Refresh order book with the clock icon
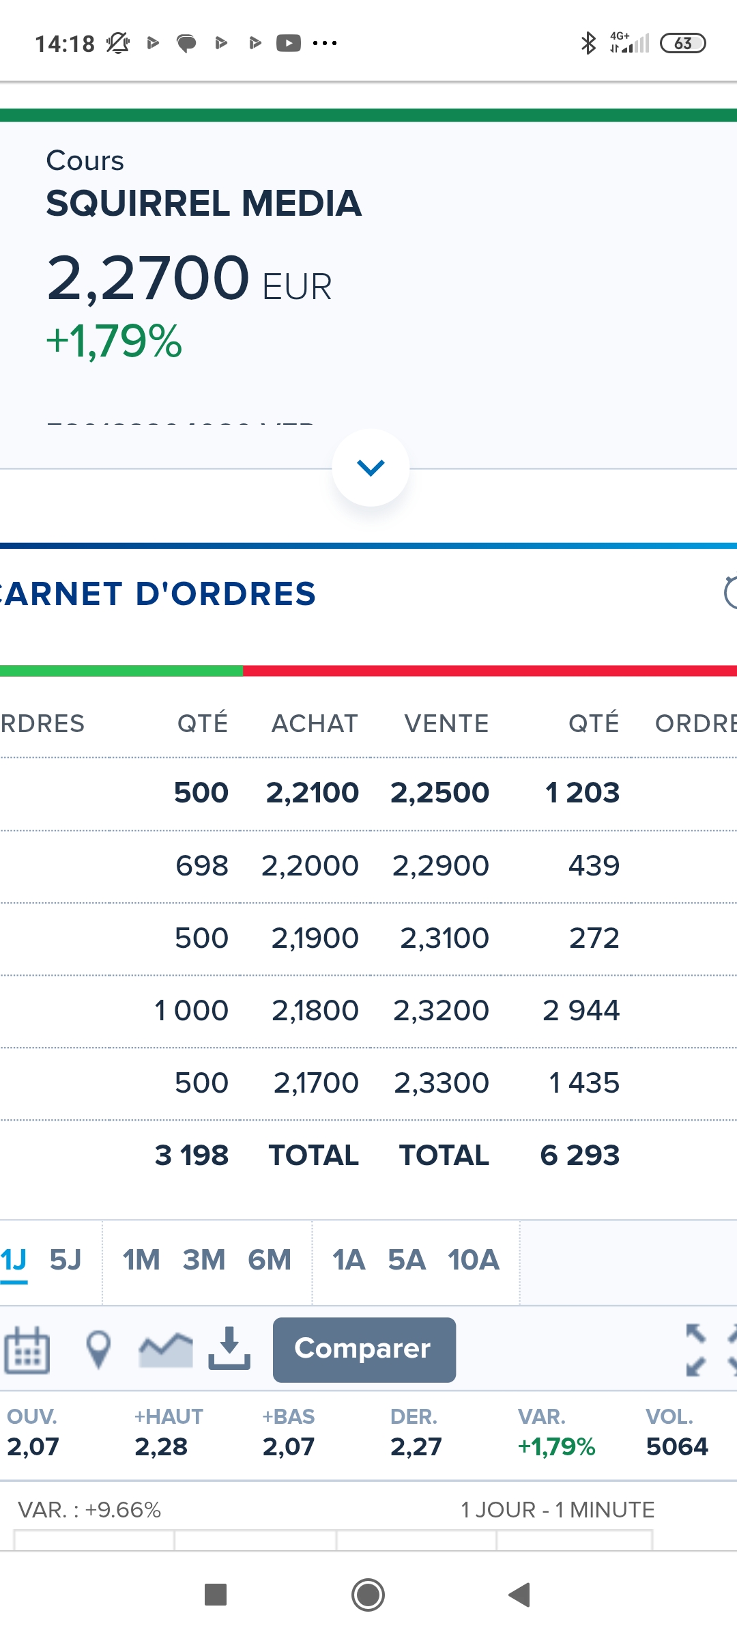The width and height of the screenshot is (737, 1639). (x=729, y=593)
